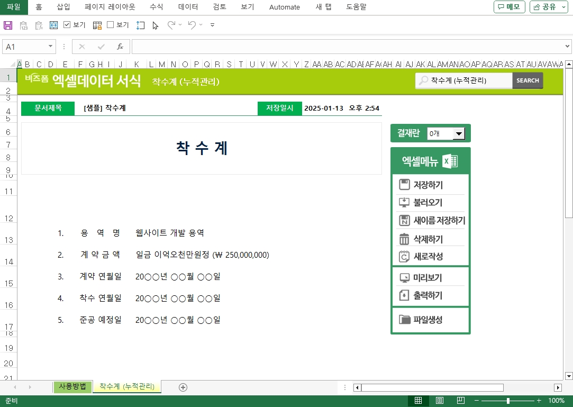Open the Redo history dropdown arrow

coord(180,25)
